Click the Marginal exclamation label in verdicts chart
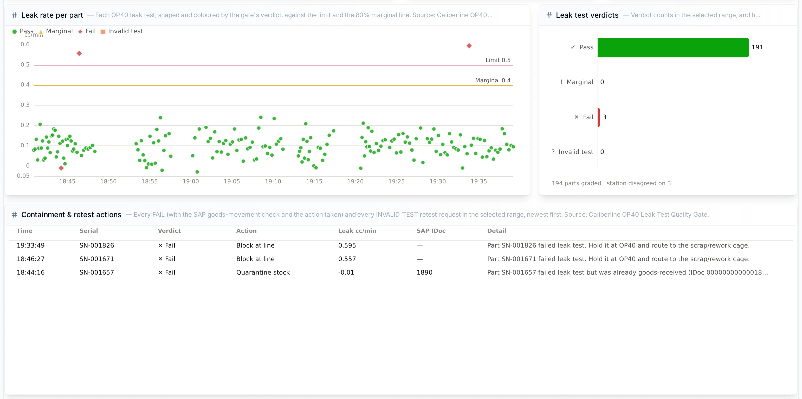 tap(577, 82)
